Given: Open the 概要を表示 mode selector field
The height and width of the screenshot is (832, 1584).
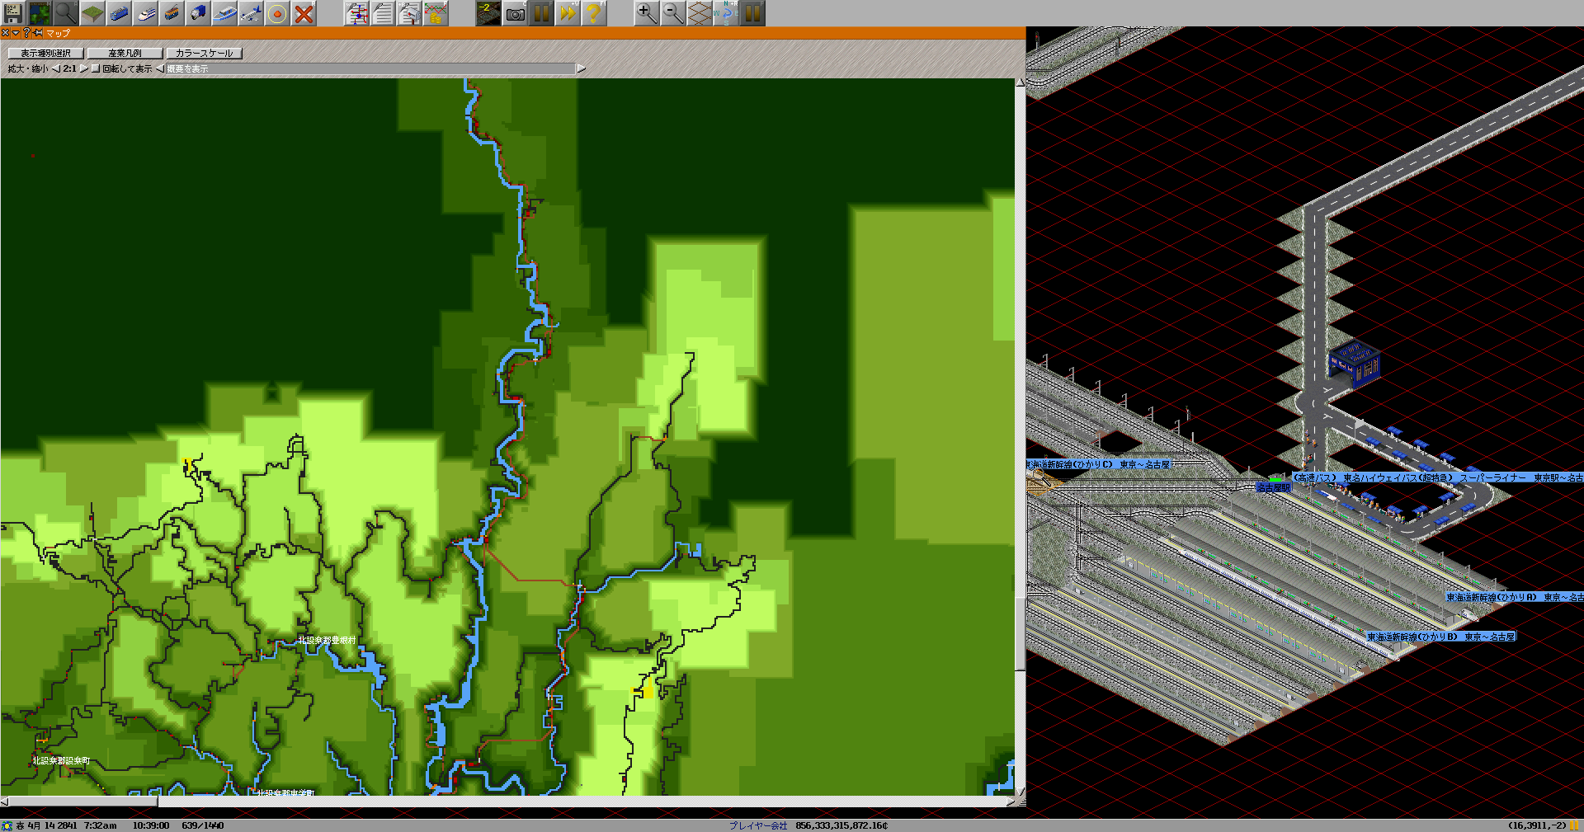Looking at the screenshot, I should 370,68.
